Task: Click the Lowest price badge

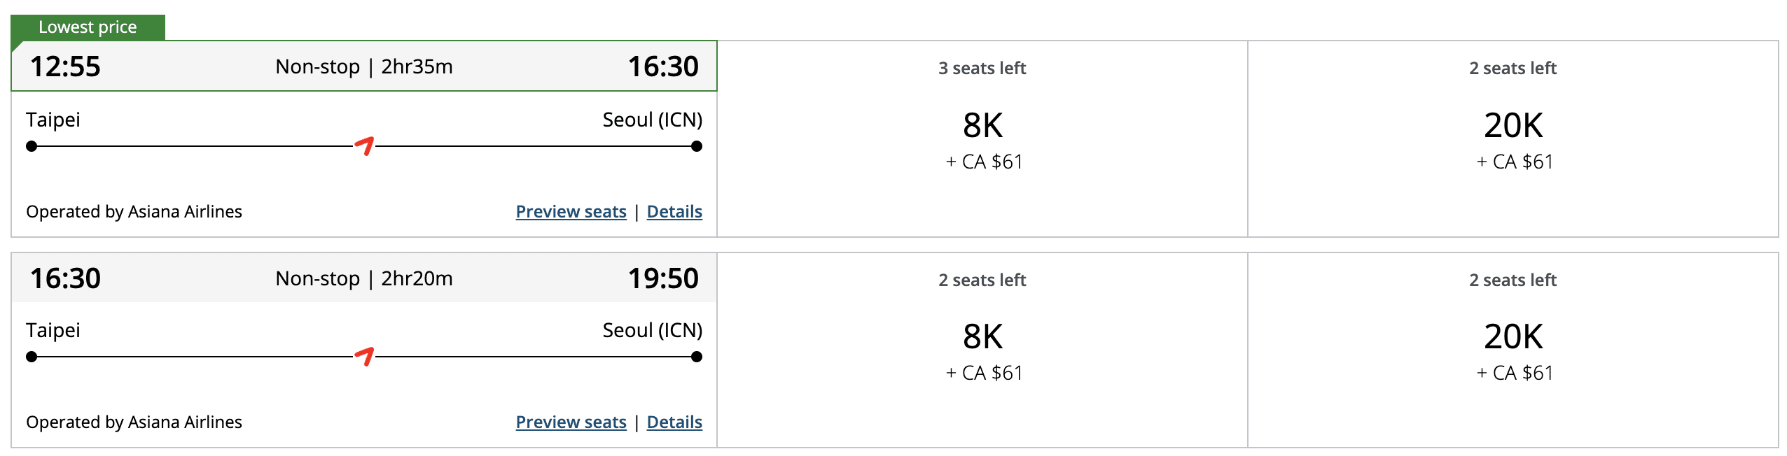Action: pos(88,27)
